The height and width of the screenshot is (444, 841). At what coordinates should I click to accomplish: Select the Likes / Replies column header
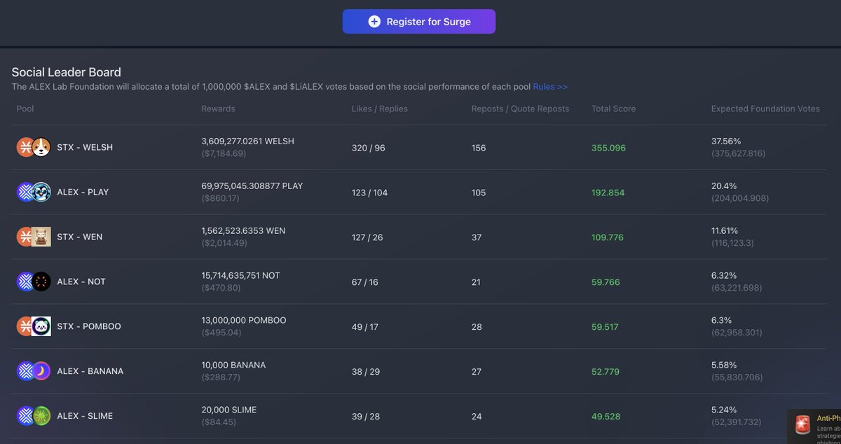(379, 109)
